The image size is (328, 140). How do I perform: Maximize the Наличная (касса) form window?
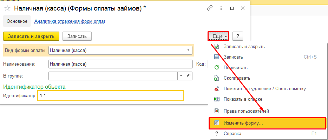click(x=232, y=8)
